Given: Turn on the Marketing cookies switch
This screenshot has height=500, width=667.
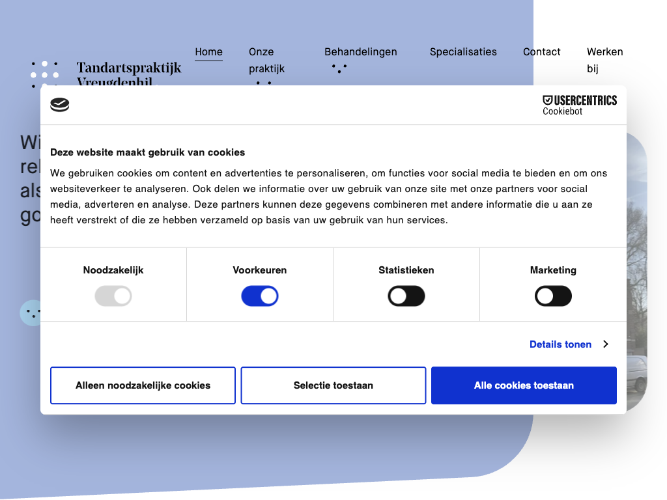Looking at the screenshot, I should point(553,297).
